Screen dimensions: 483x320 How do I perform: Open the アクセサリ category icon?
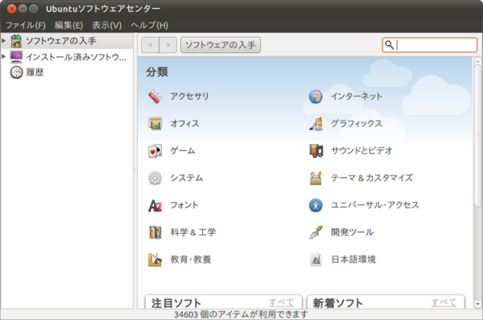coord(155,96)
